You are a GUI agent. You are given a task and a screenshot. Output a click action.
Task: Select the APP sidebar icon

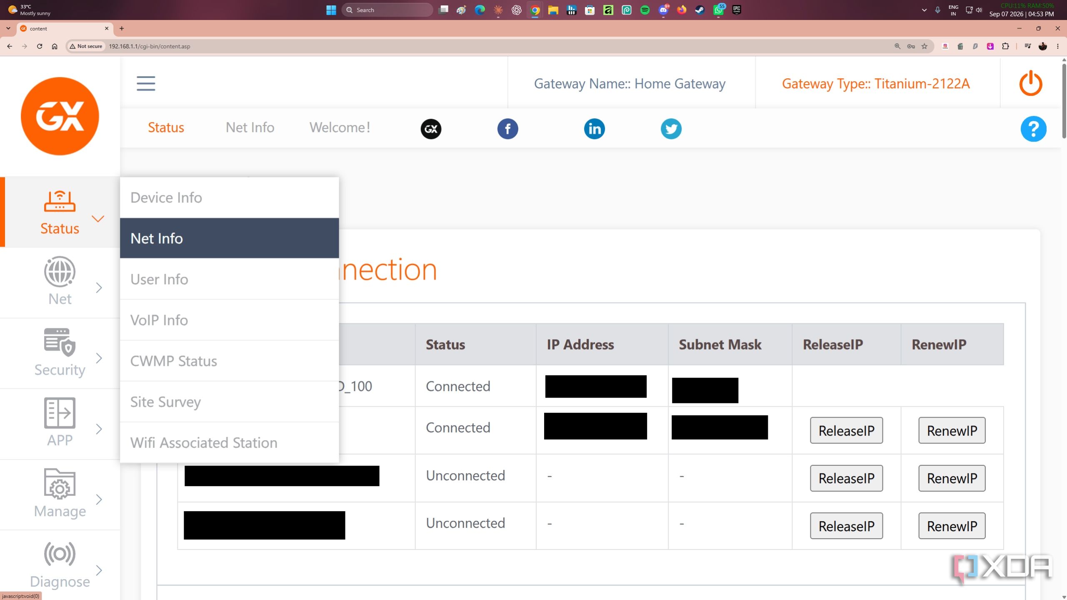[x=60, y=413]
